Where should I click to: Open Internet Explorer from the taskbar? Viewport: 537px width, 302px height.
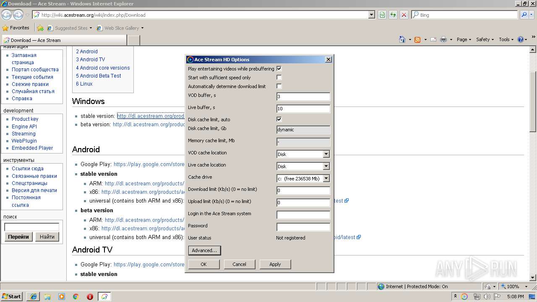coord(34,297)
